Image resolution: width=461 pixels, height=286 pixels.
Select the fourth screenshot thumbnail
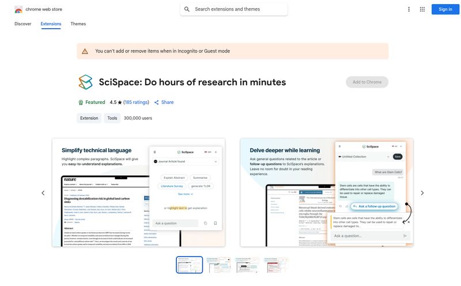point(276,265)
